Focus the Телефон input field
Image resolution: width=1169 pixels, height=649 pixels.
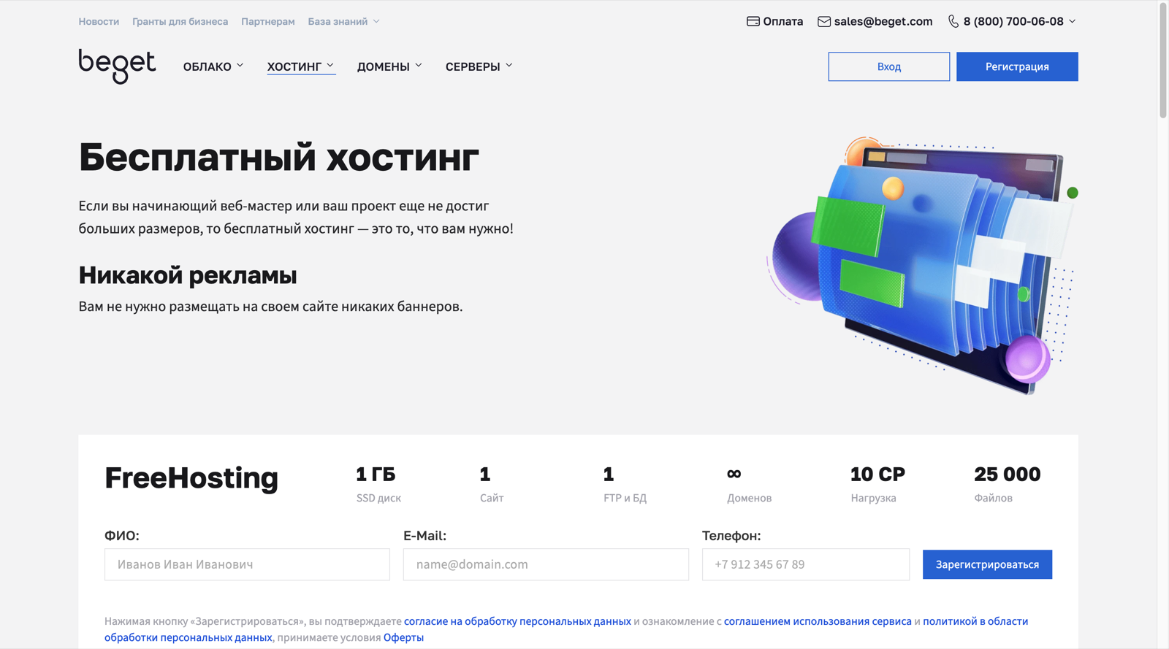806,564
